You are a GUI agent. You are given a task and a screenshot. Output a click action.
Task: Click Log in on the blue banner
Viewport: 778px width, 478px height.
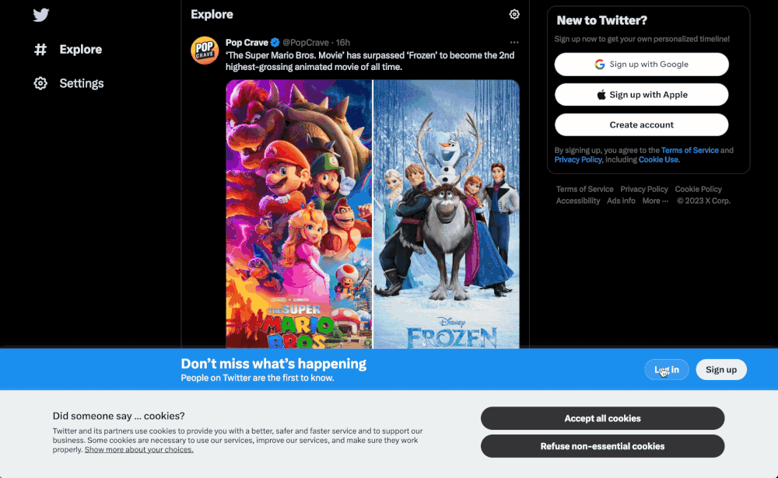667,369
